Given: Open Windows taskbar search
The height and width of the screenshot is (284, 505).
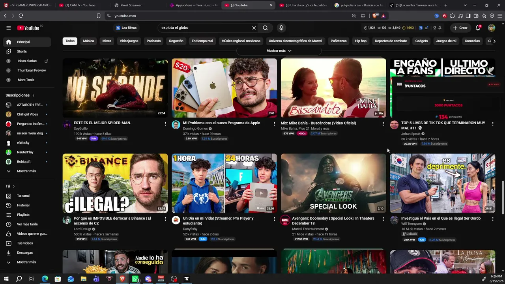Looking at the screenshot, I should pyautogui.click(x=19, y=279).
